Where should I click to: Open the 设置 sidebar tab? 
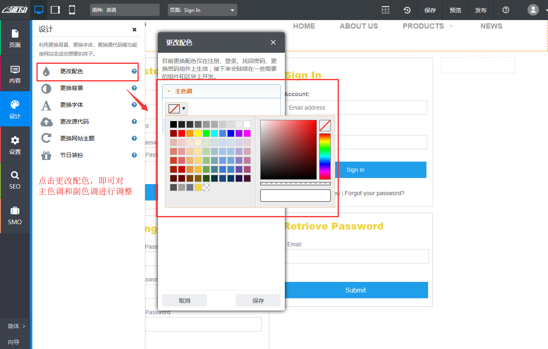15,145
